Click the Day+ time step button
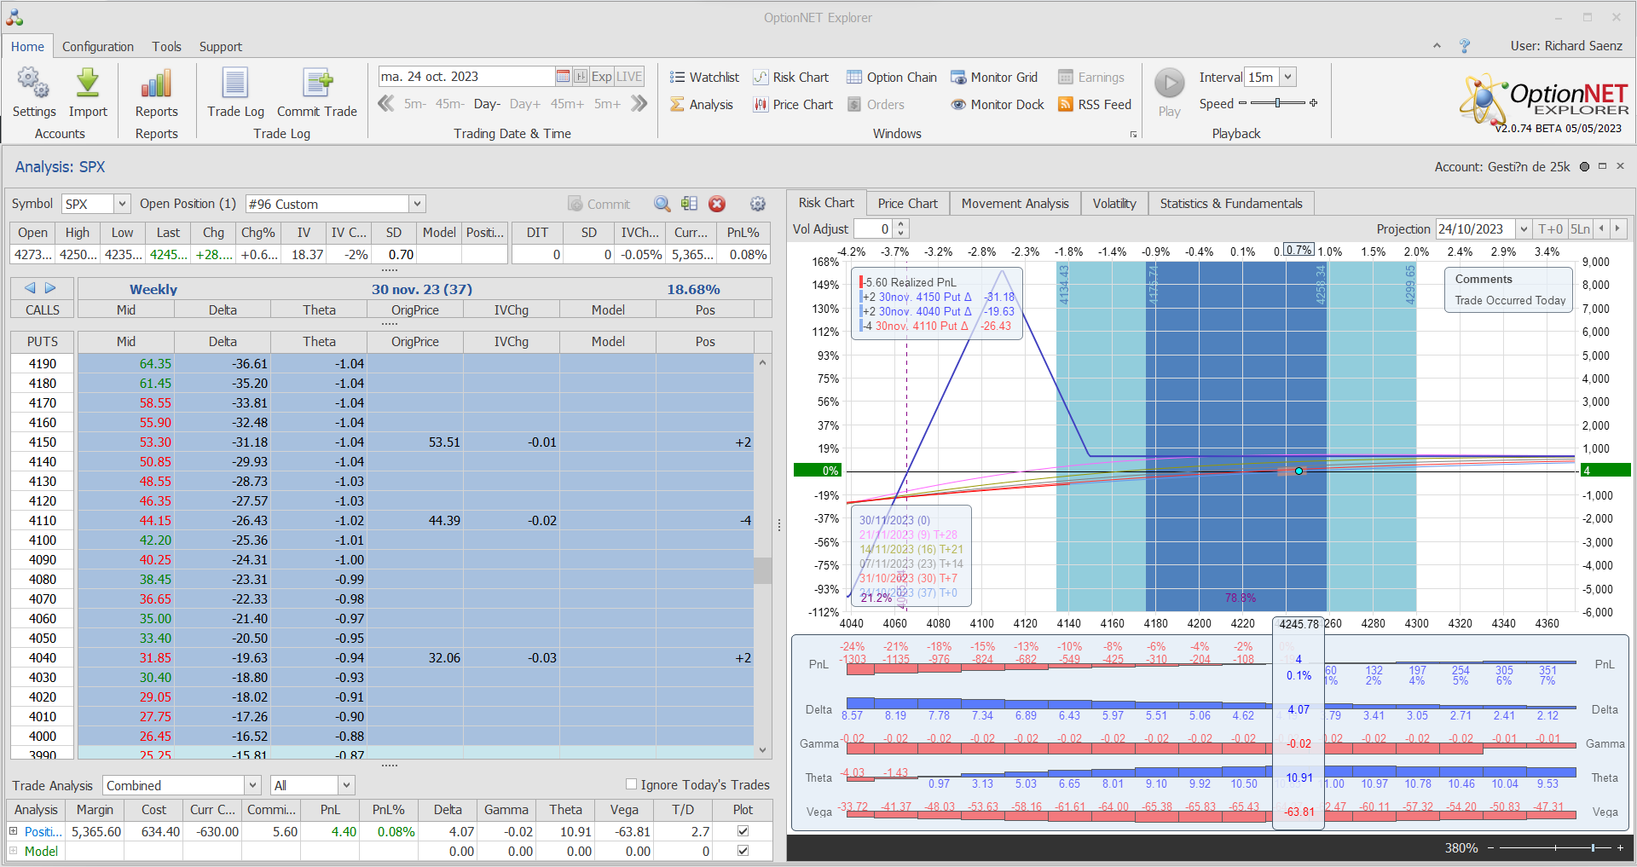This screenshot has height=867, width=1637. pyautogui.click(x=524, y=104)
